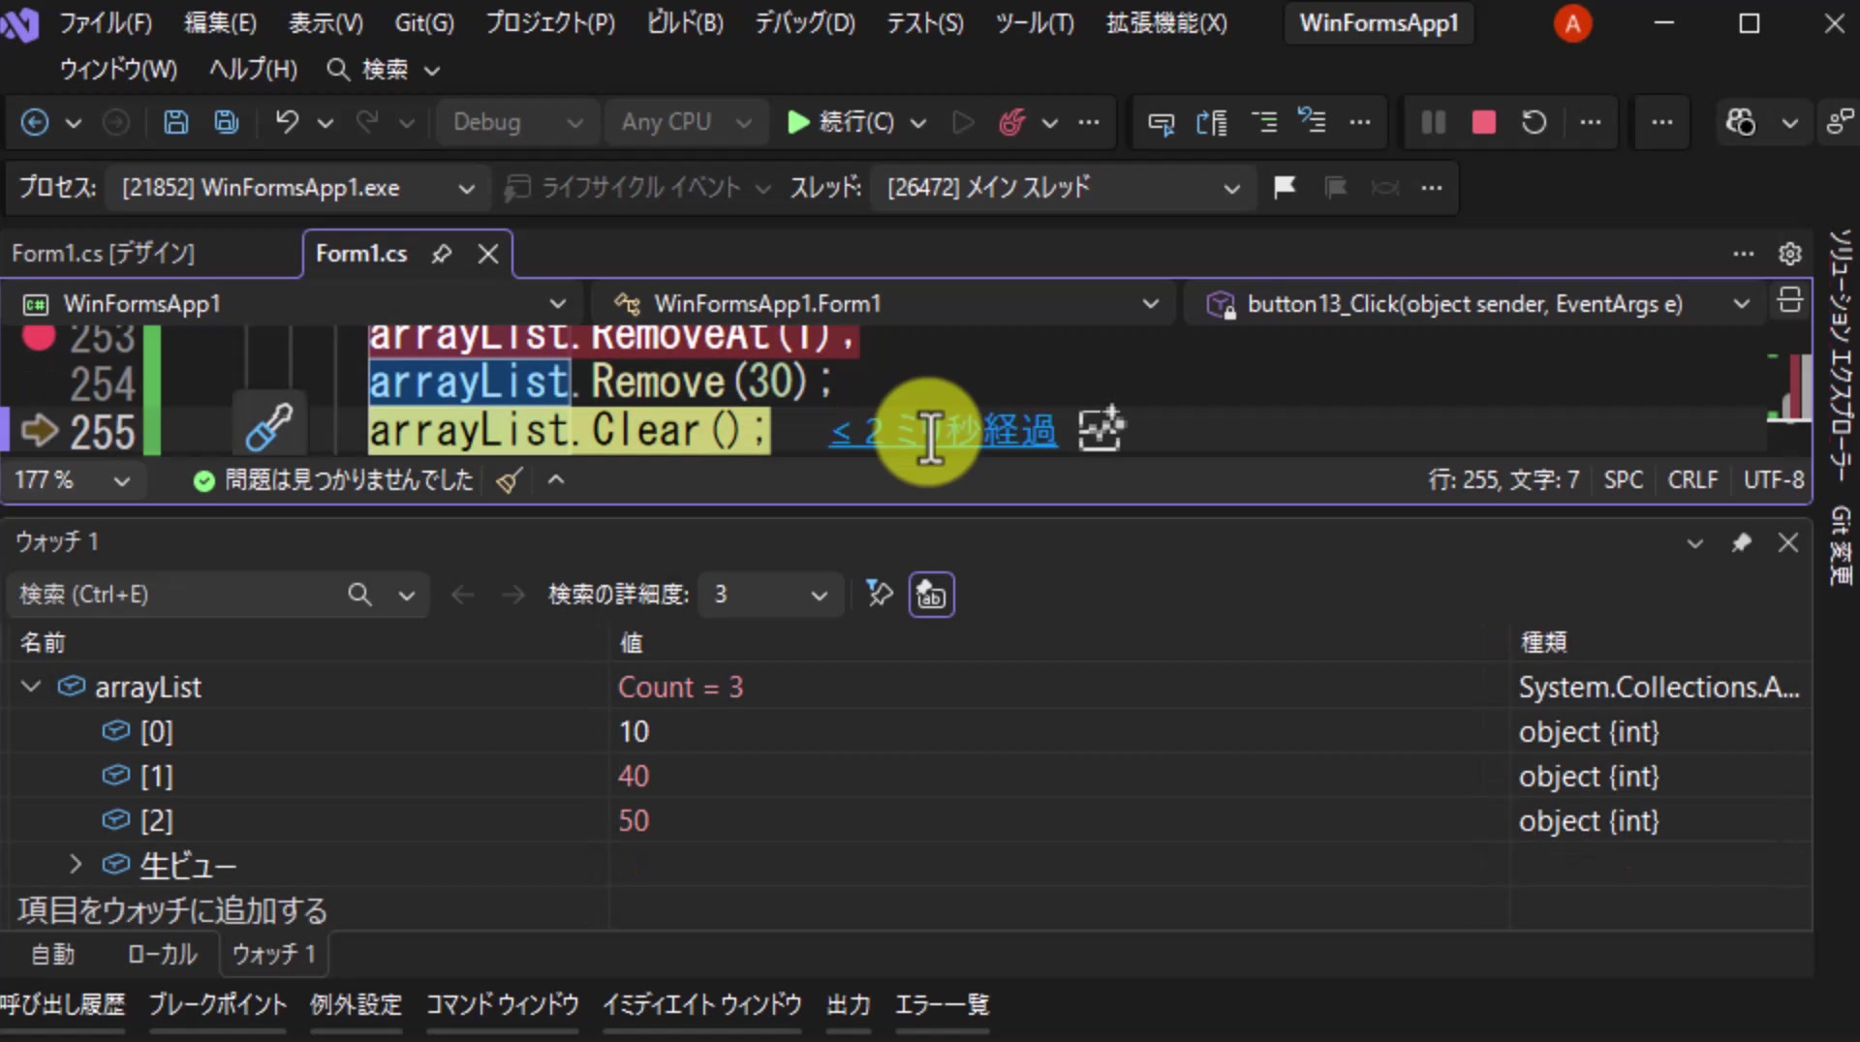Screen dimensions: 1860x1042
Task: Open the Any CPU platform dropdown
Action: click(686, 122)
